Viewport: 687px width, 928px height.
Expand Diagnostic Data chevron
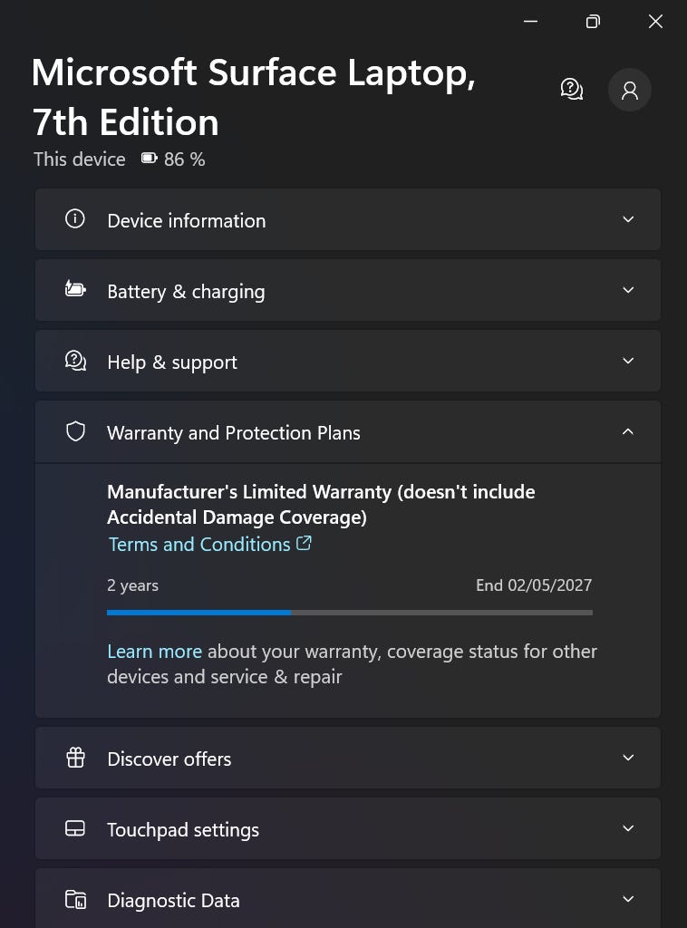[x=628, y=899]
